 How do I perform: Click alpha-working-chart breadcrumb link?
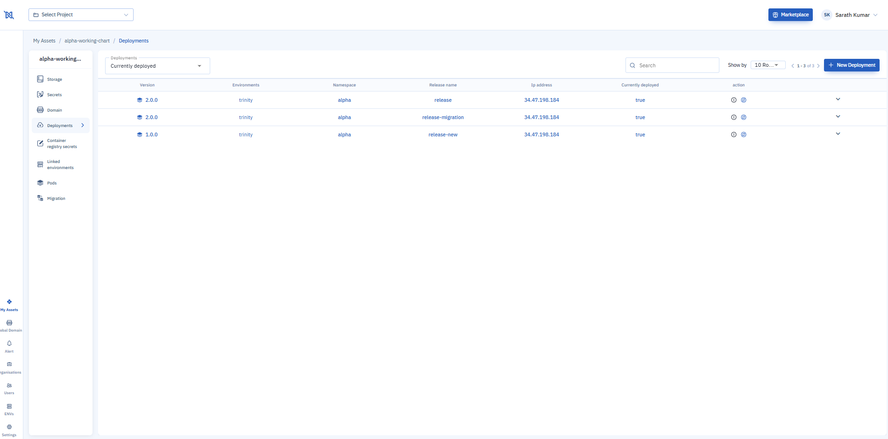87,41
